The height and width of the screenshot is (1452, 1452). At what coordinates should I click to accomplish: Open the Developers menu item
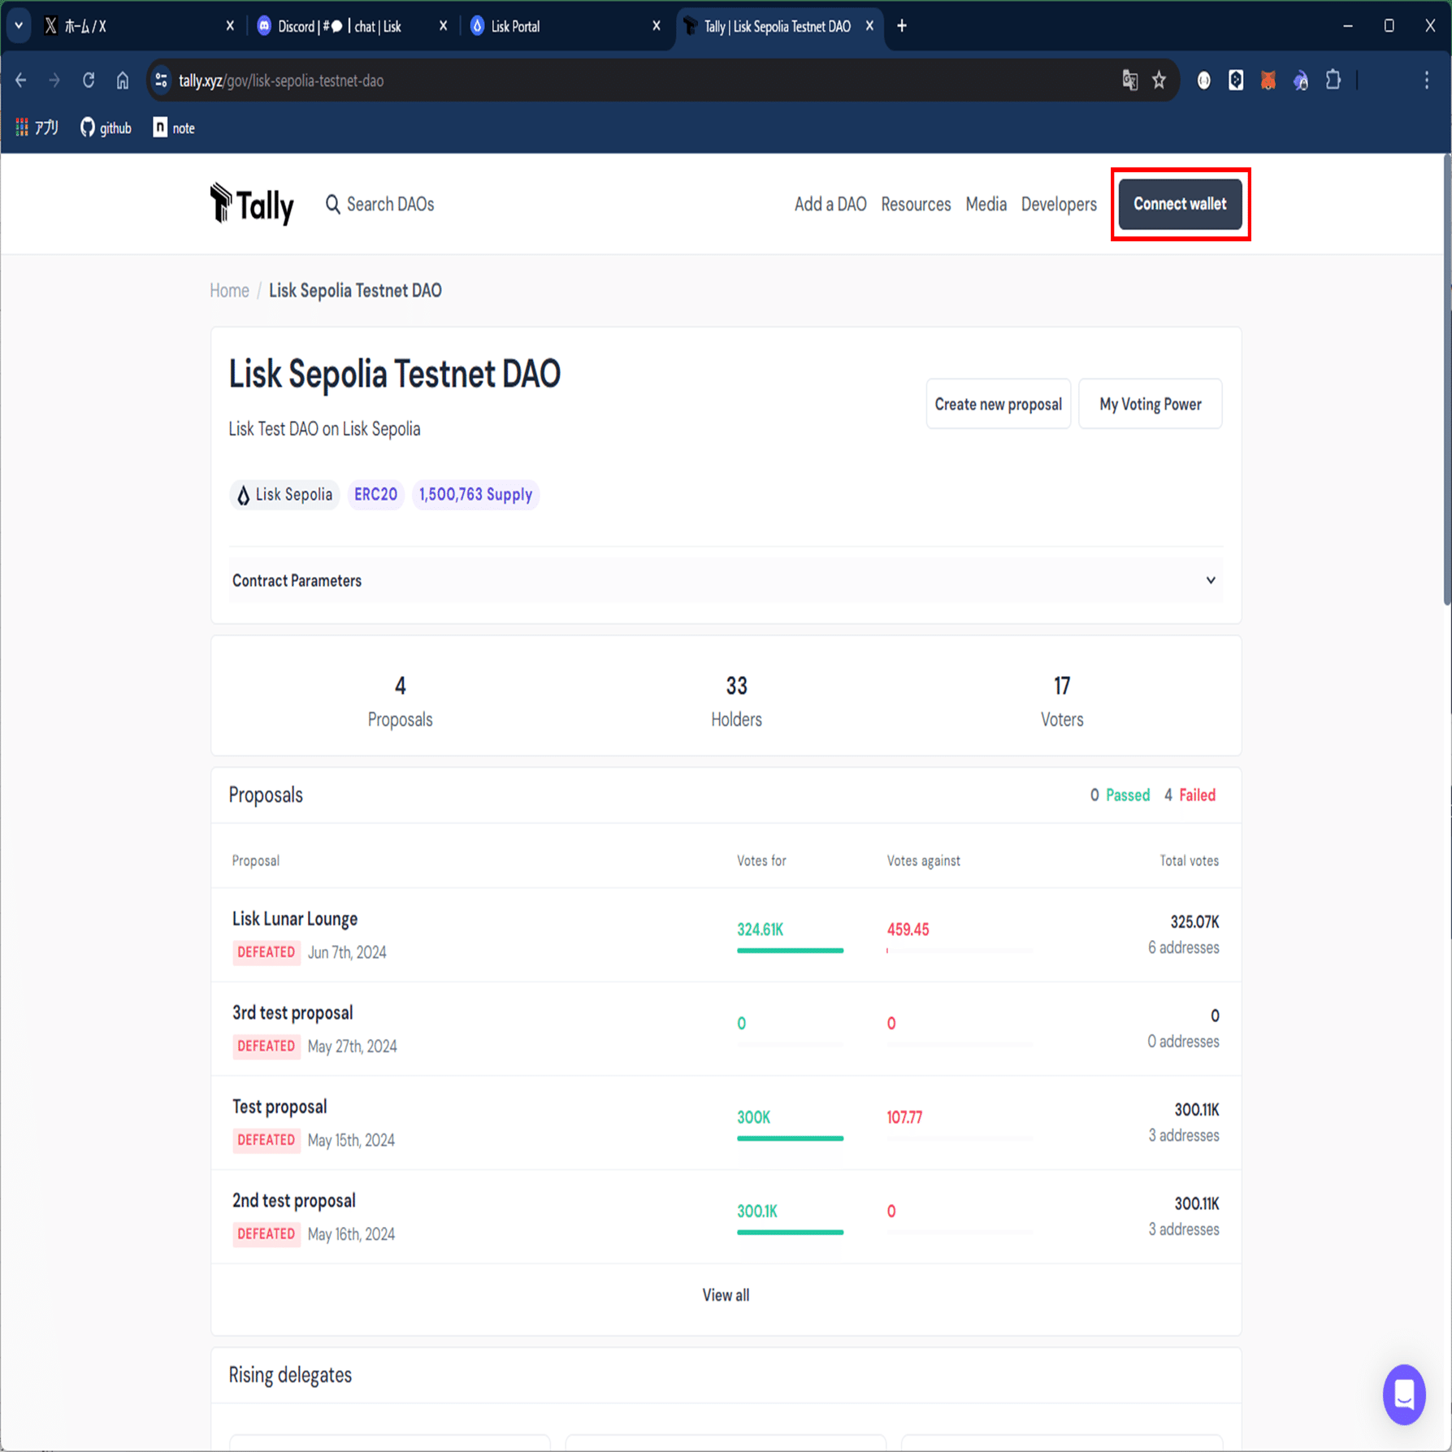click(1058, 204)
